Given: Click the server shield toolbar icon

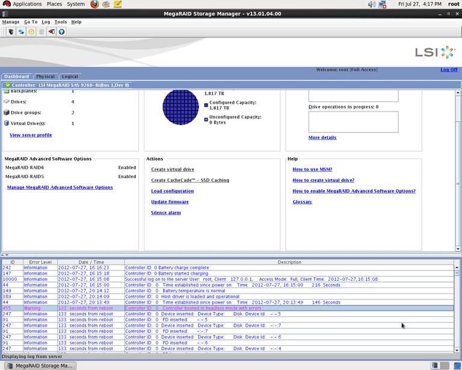Looking at the screenshot, I should 11,31.
